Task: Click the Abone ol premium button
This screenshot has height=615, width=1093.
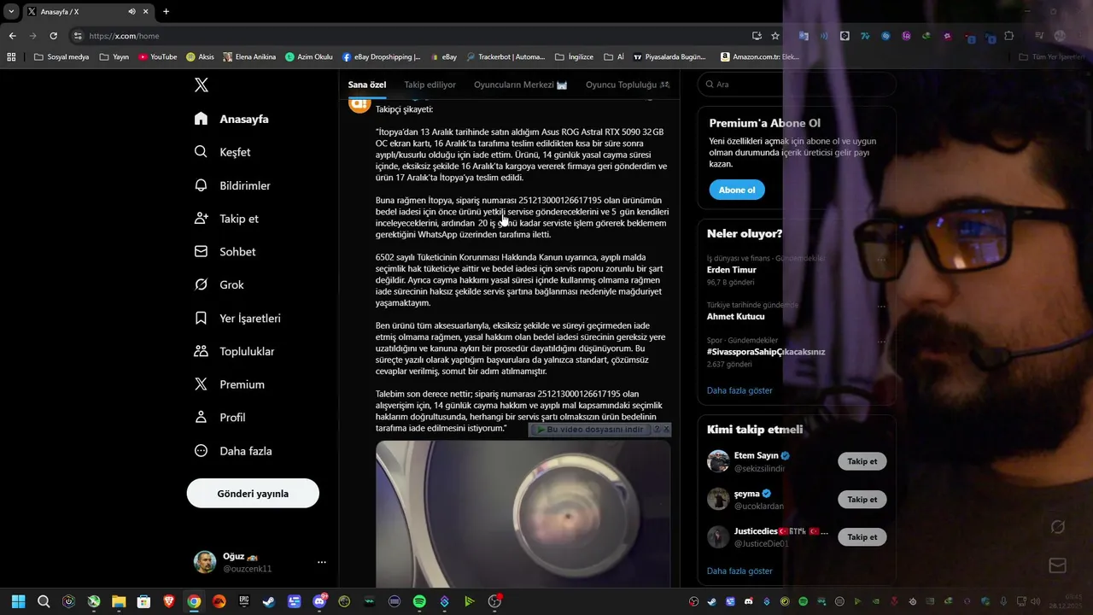Action: pos(737,190)
